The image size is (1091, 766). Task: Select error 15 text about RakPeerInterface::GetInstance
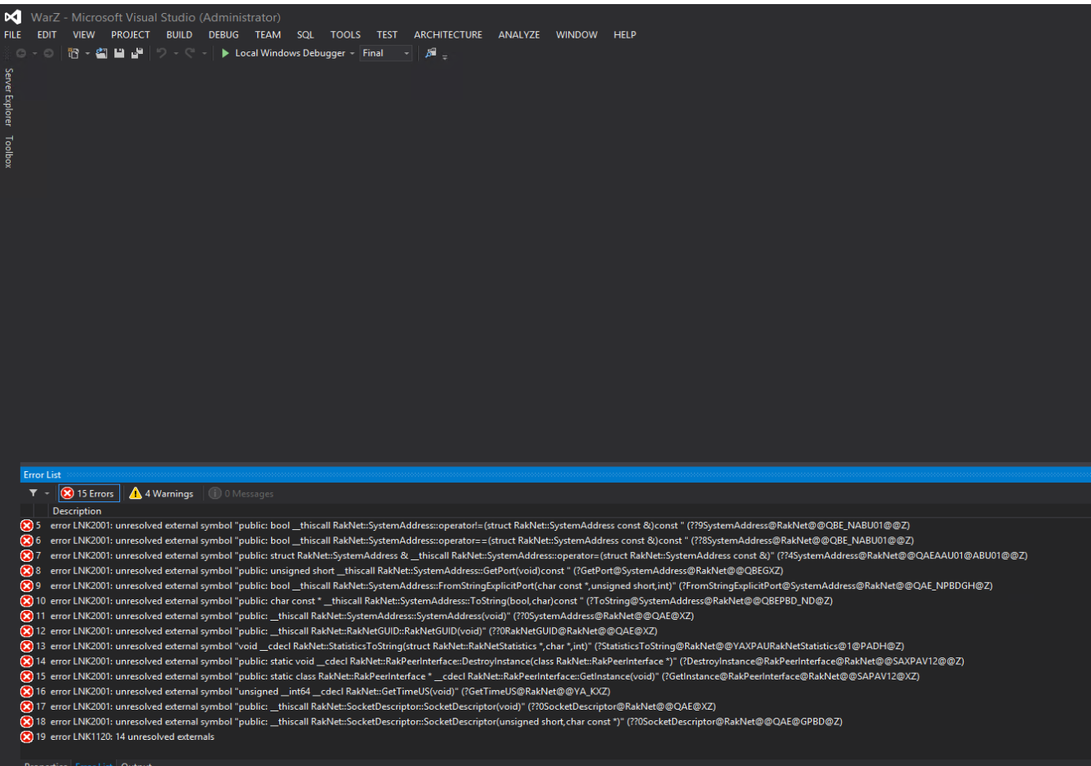click(484, 677)
